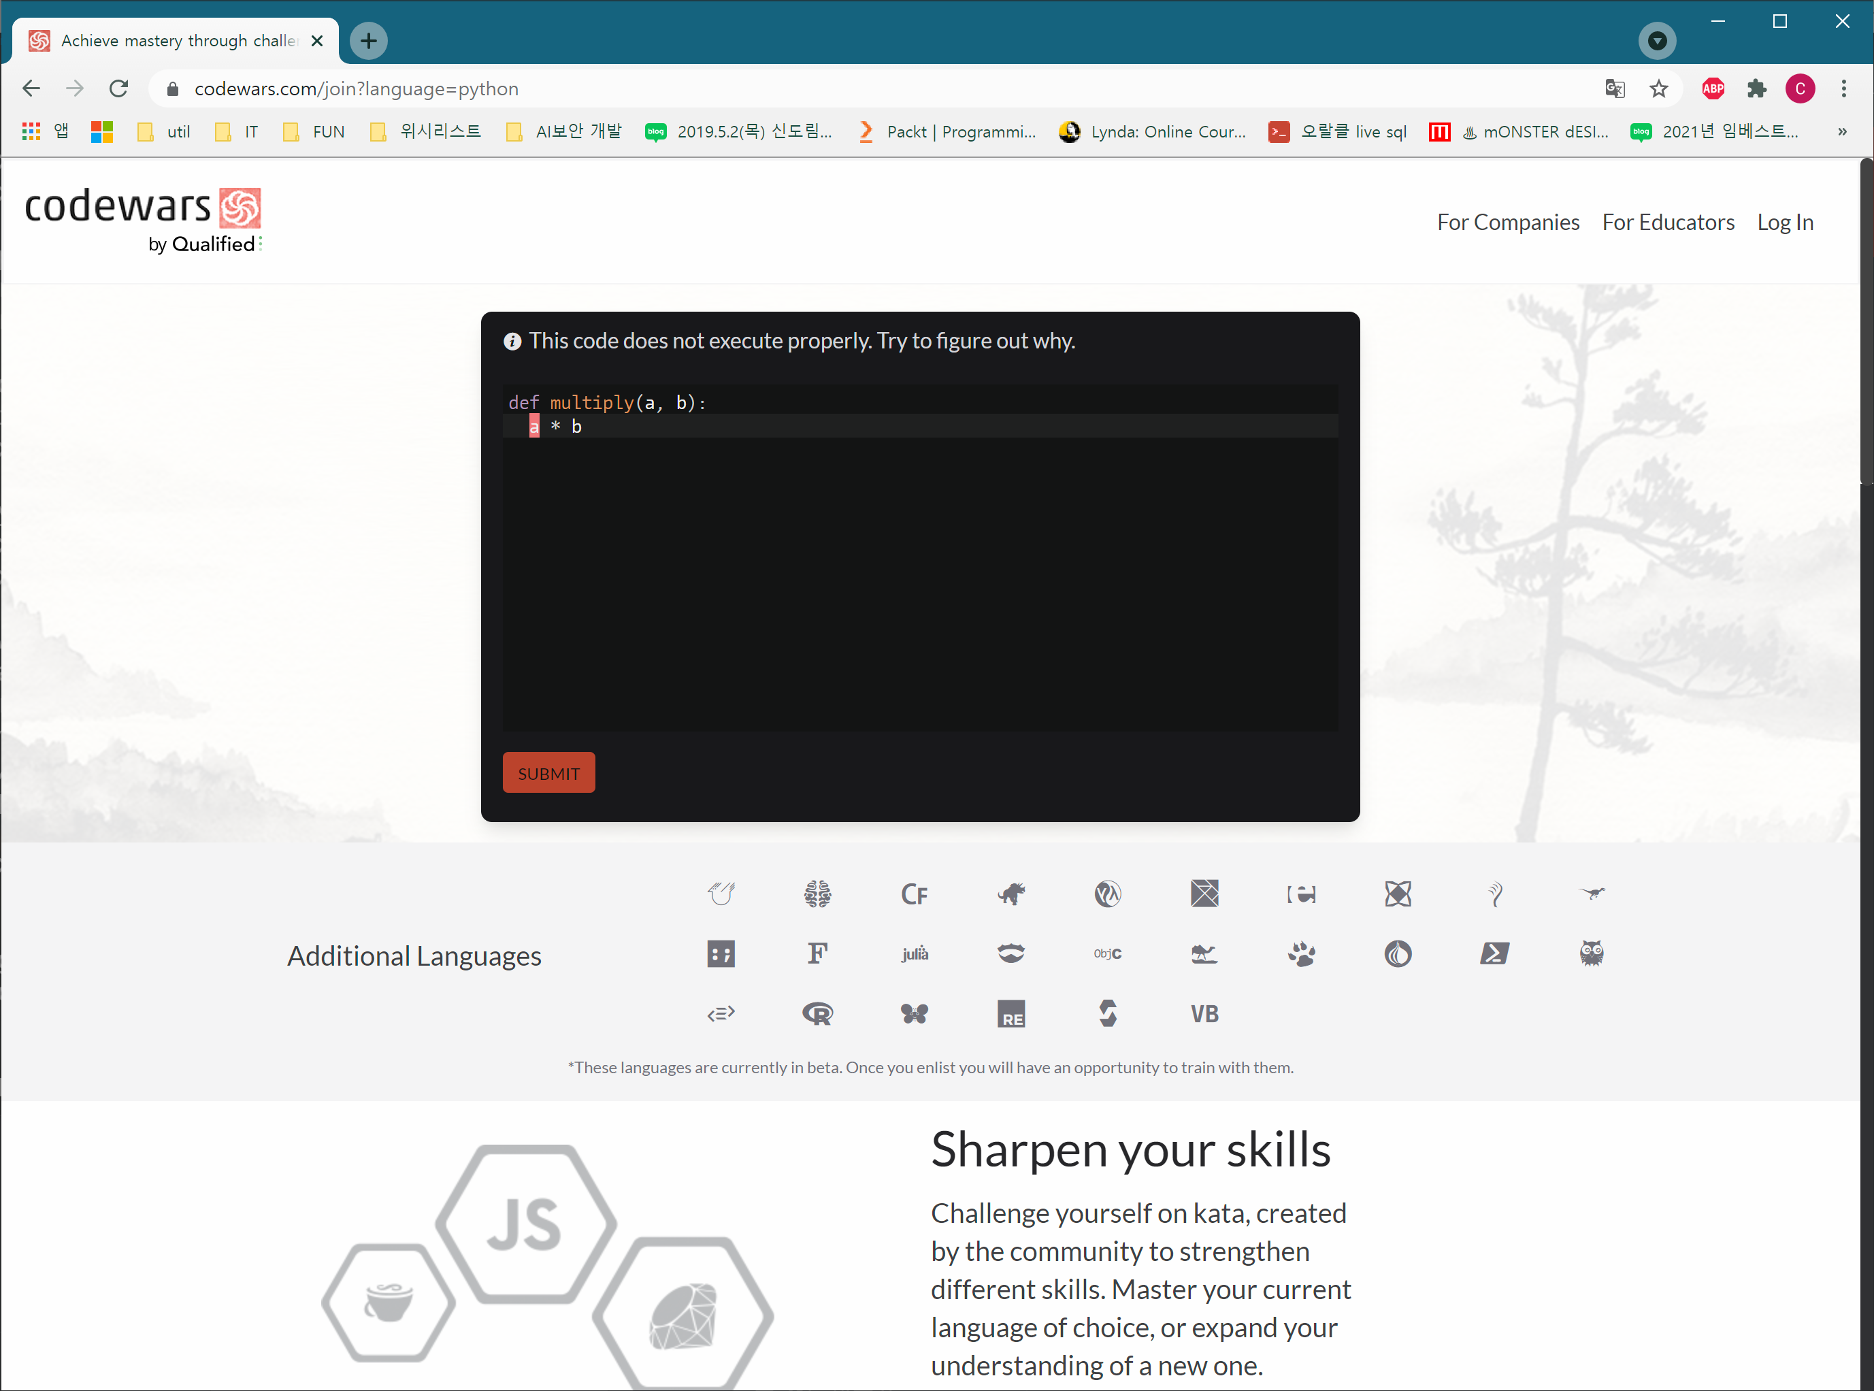Image resolution: width=1874 pixels, height=1391 pixels.
Task: Click the browser bookmarks star icon
Action: coord(1659,89)
